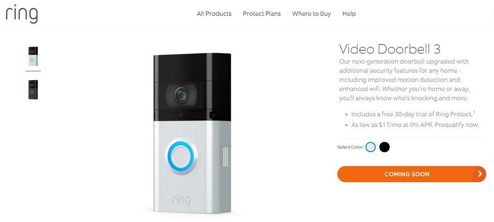Image resolution: width=494 pixels, height=222 pixels.
Task: Open the Where to Buy page
Action: [x=311, y=14]
